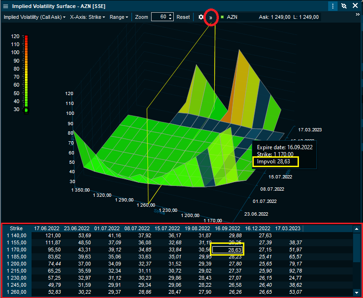
Task: Open the settings gear icon
Action: [x=201, y=17]
